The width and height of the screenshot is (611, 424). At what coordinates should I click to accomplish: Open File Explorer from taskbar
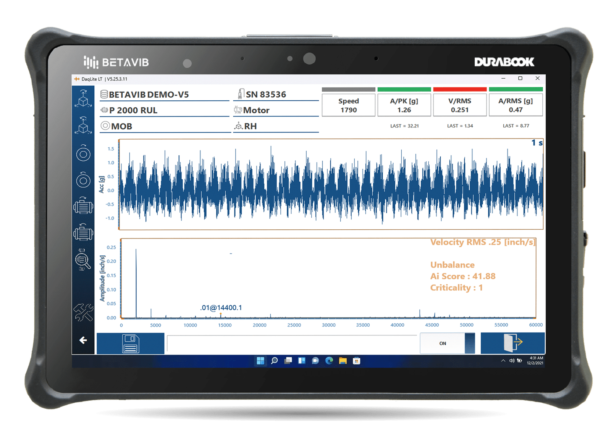(343, 361)
